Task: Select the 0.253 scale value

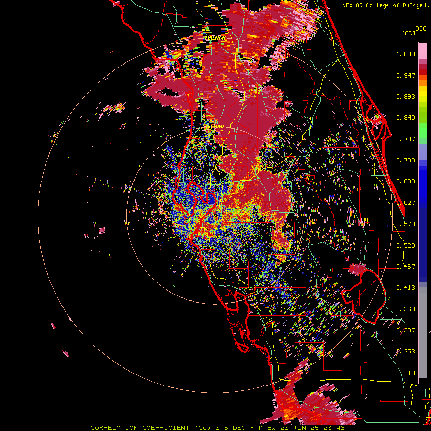Action: coord(406,352)
